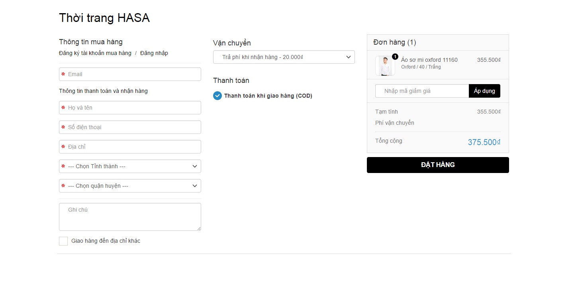Image resolution: width=574 pixels, height=287 pixels.
Task: Click the 'Địa chỉ' address field
Action: pos(130,147)
